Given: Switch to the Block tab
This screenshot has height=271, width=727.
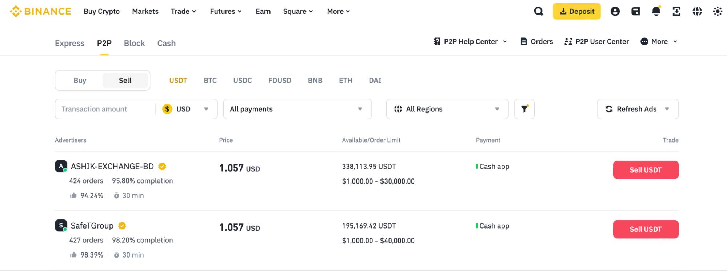Looking at the screenshot, I should pos(134,43).
